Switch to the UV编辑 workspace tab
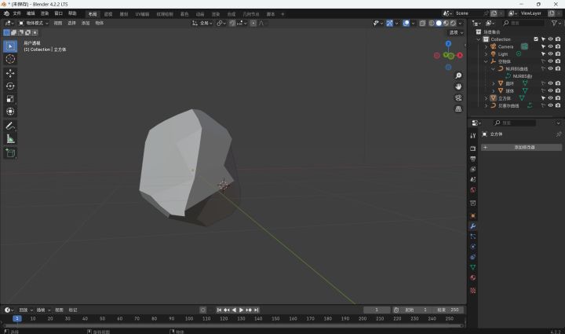Viewport: 565px width, 334px height. (x=142, y=13)
